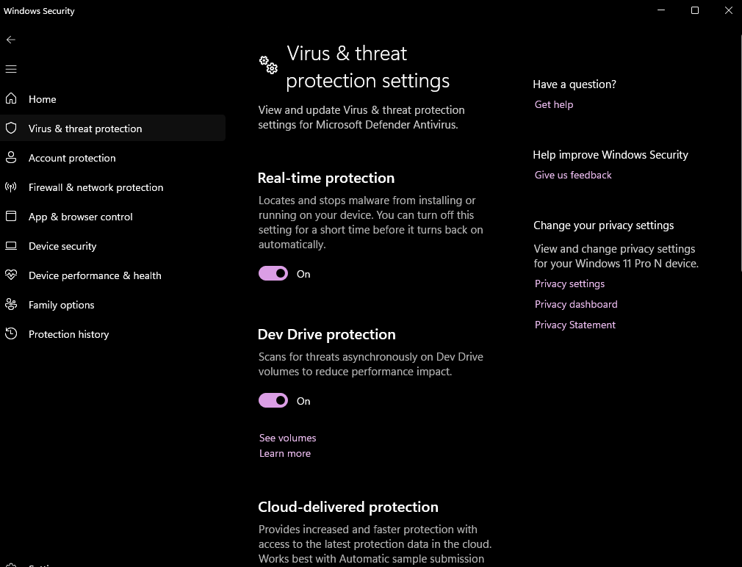Open Account protection person icon
The height and width of the screenshot is (567, 742).
pos(11,158)
